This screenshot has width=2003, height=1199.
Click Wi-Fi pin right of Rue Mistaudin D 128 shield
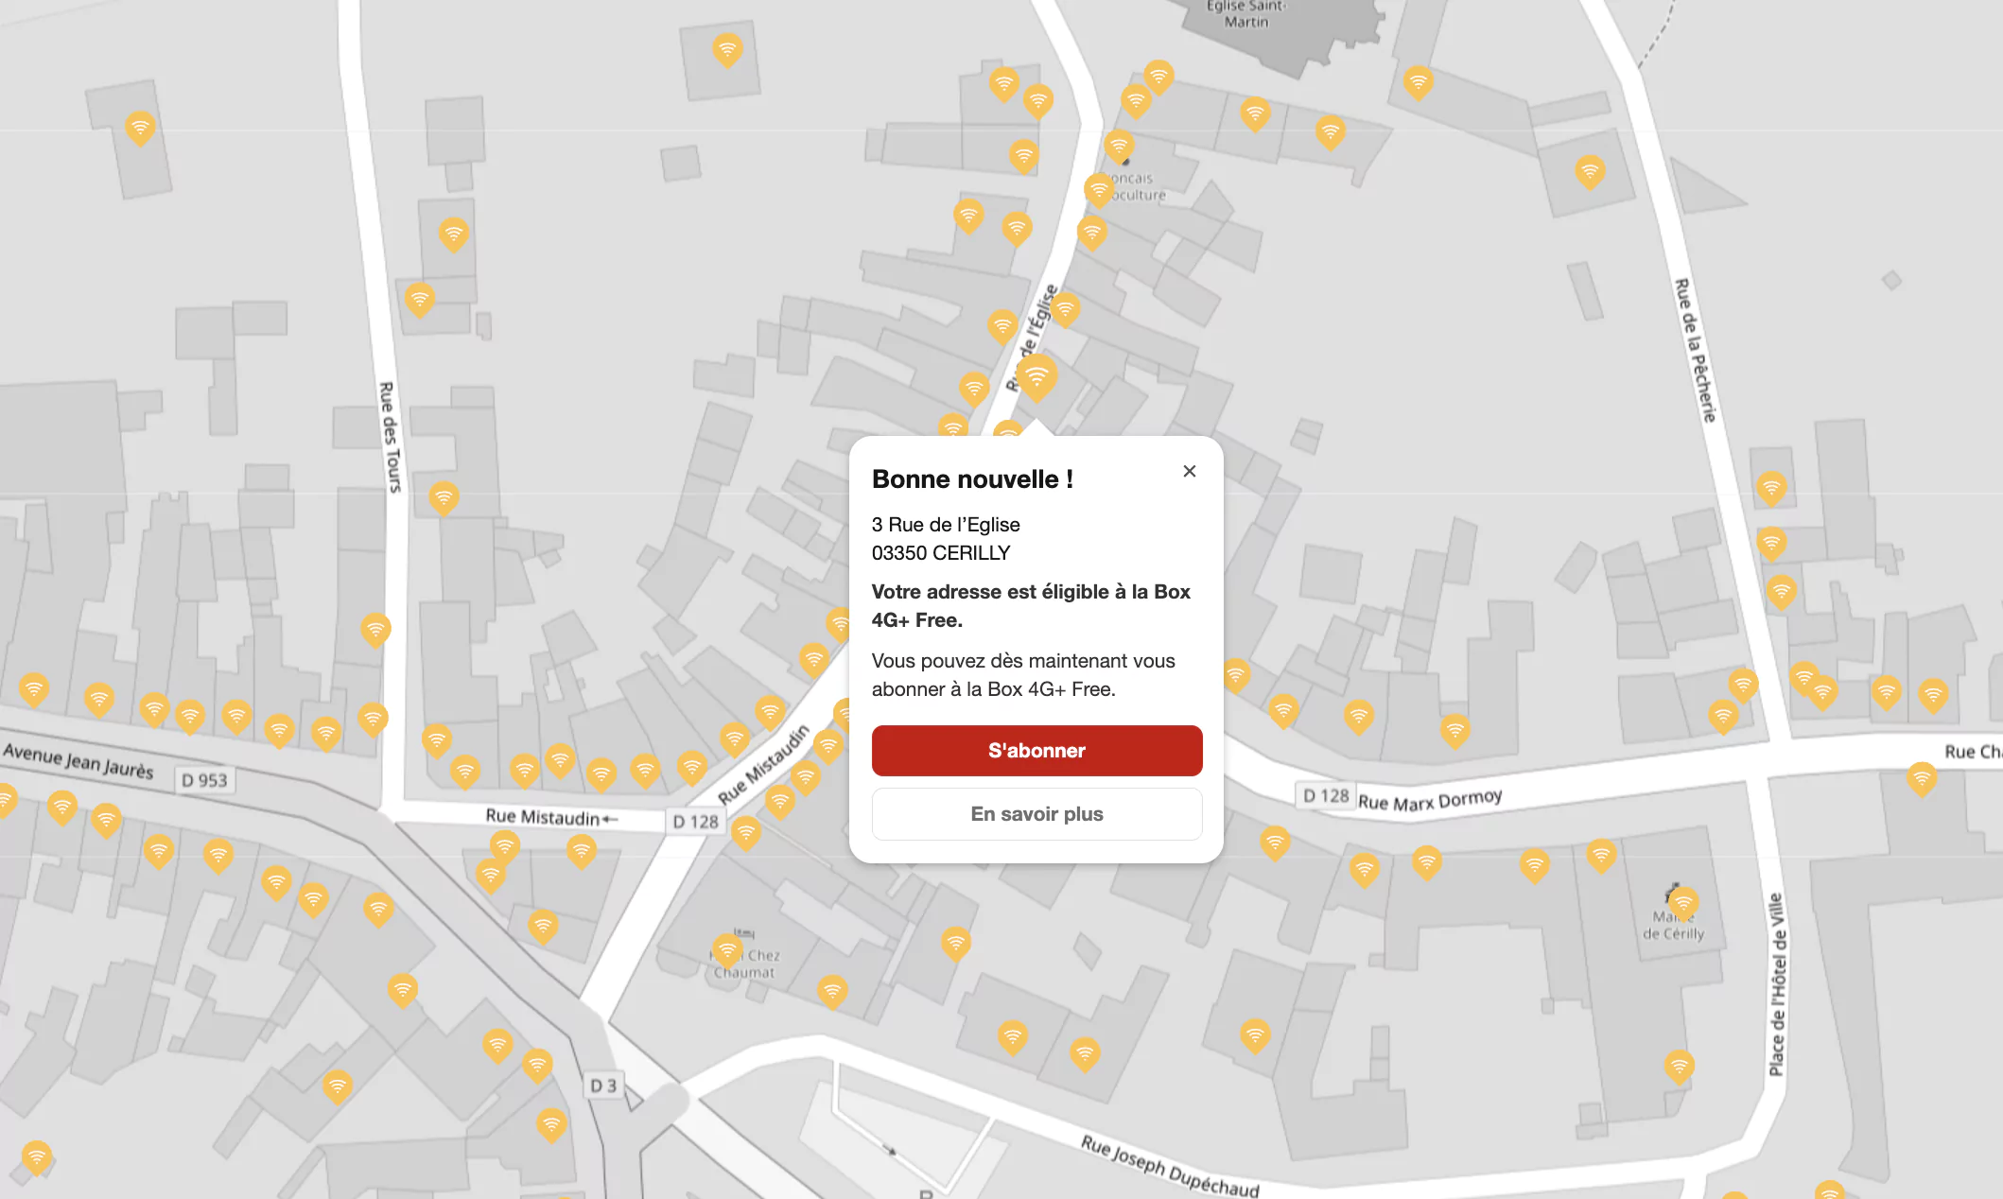point(746,832)
